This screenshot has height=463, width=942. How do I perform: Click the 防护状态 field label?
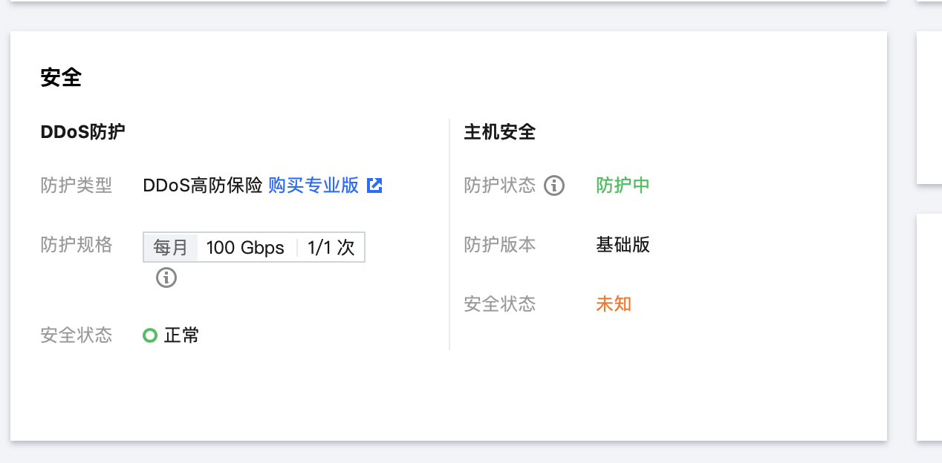click(x=499, y=185)
